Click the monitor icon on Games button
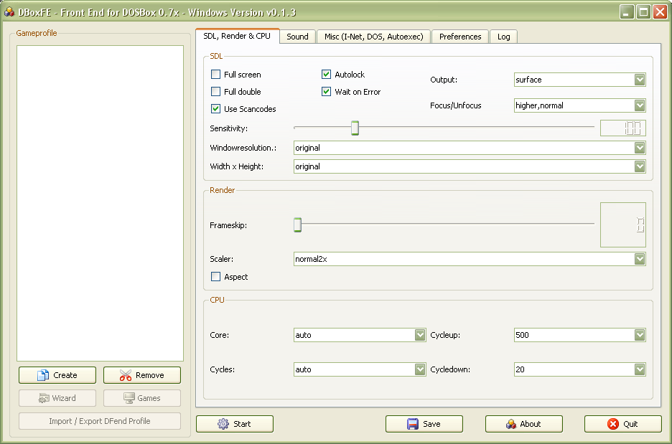This screenshot has height=444, width=672. coord(129,398)
